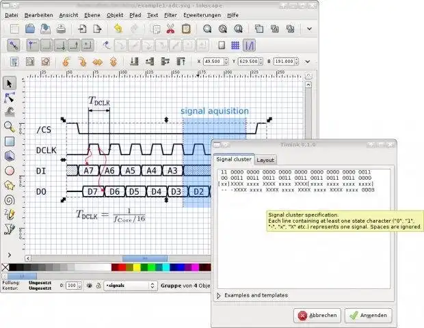Image resolution: width=424 pixels, height=328 pixels.
Task: Cut selection with scissors icon
Action: pyautogui.click(x=170, y=29)
